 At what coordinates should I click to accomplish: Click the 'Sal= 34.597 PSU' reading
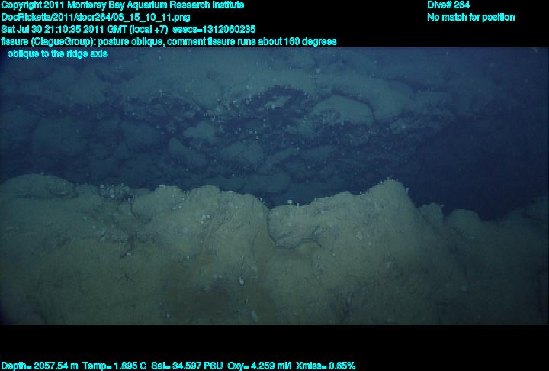187,366
